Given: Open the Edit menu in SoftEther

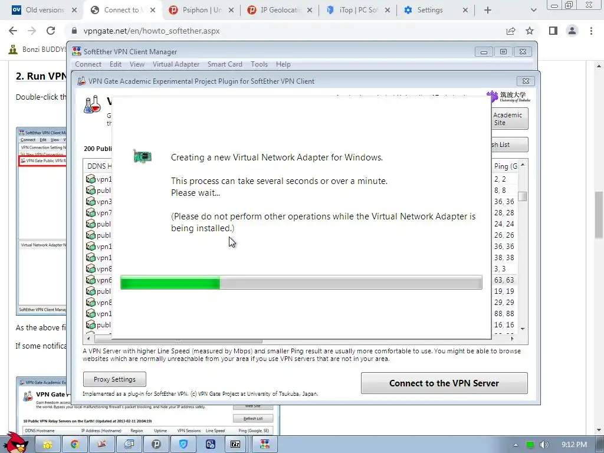Looking at the screenshot, I should coord(116,64).
